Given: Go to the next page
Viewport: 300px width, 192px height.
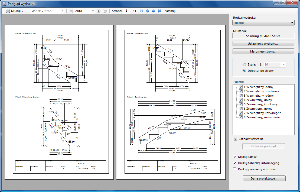Looking at the screenshot, I should [x=154, y=11].
